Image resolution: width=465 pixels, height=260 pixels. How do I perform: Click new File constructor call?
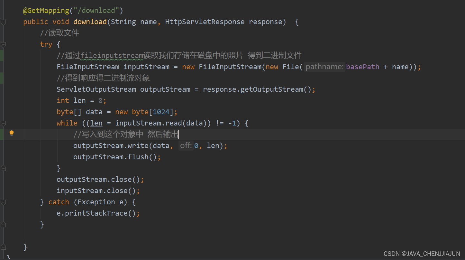[x=284, y=67]
